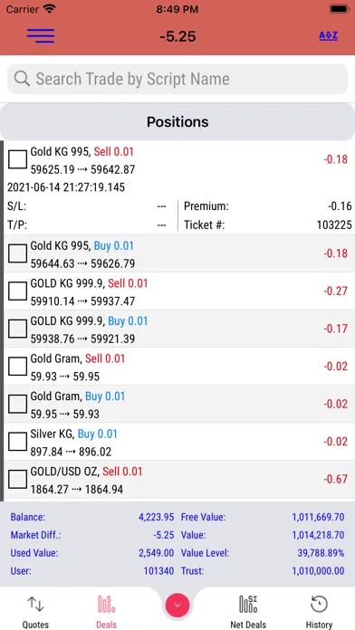355x630 pixels.
Task: Check the Gold KG 995 Sell checkbox
Action: [18, 159]
